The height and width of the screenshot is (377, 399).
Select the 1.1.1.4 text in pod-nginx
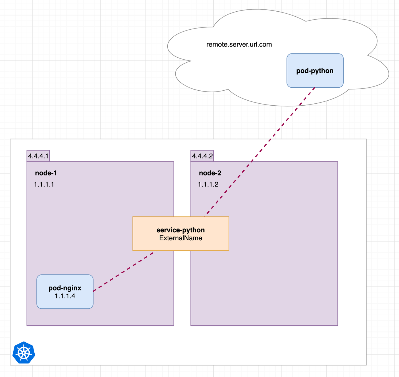[65, 296]
